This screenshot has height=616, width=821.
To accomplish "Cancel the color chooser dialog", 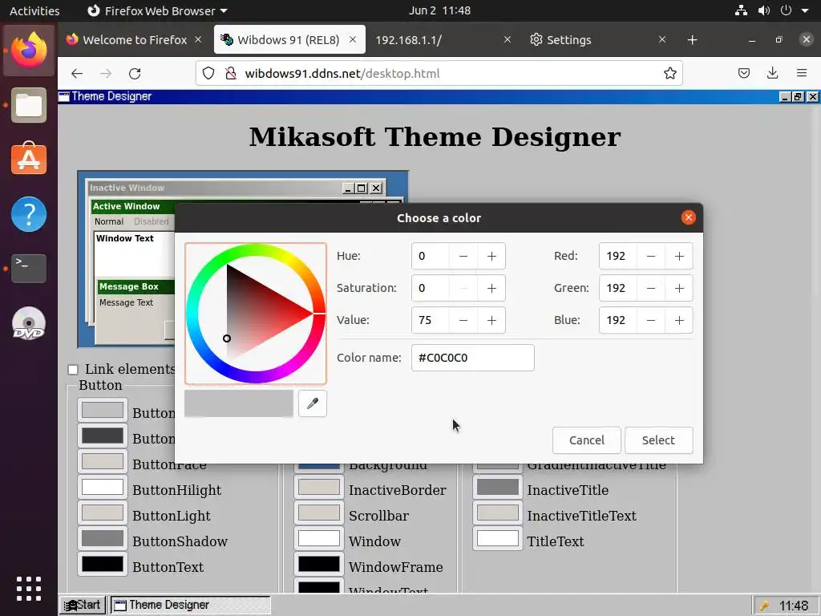I will pyautogui.click(x=586, y=440).
